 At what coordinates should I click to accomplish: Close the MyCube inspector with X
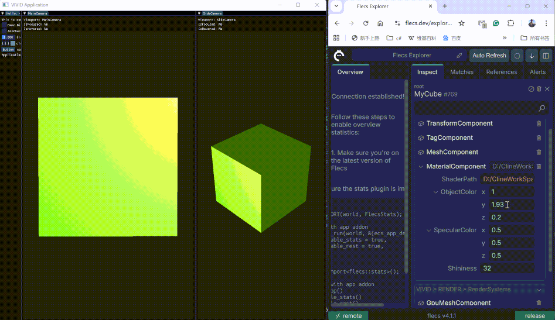547,89
